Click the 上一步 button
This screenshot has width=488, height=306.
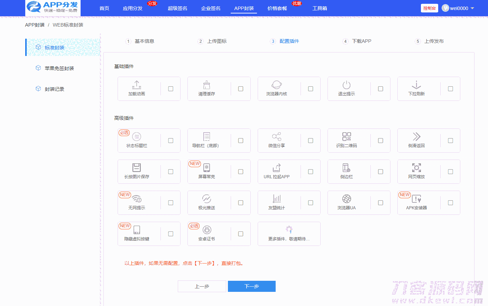pyautogui.click(x=202, y=286)
